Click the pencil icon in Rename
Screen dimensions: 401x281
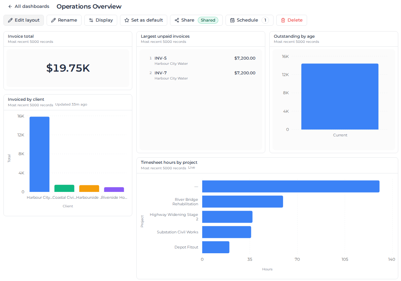tap(53, 20)
